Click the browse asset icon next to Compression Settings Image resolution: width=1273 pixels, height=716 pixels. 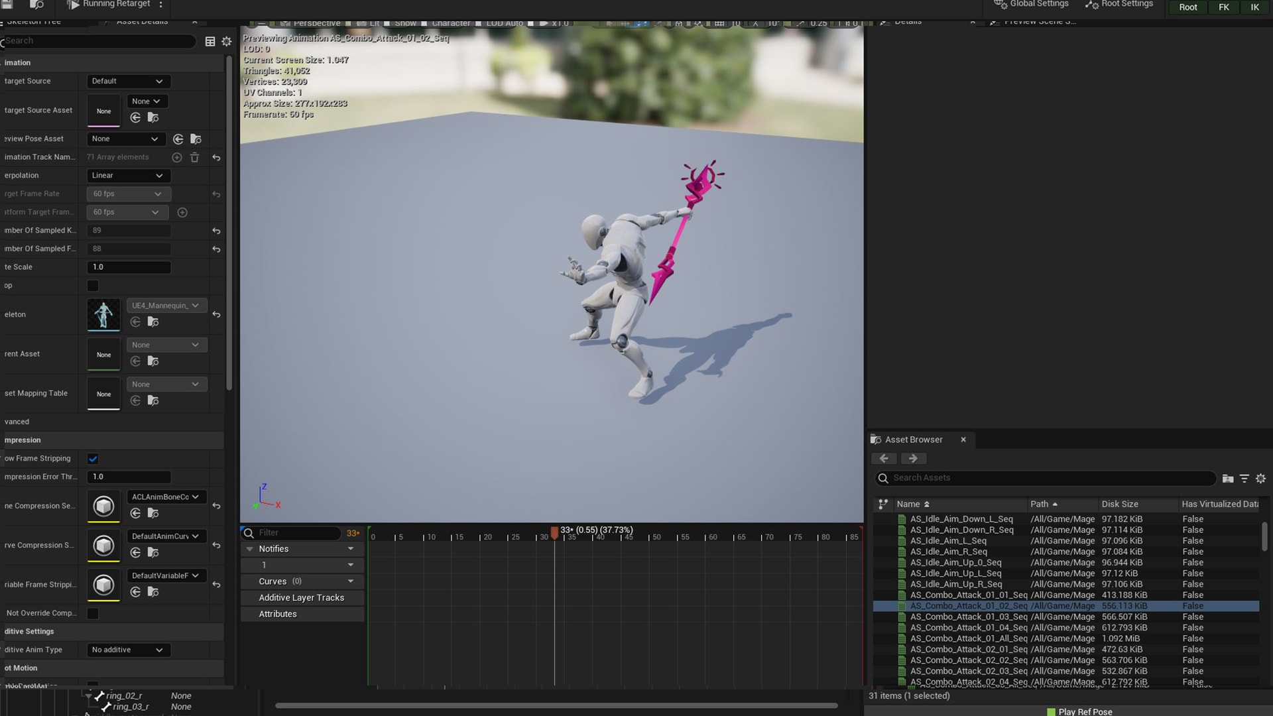coord(153,513)
